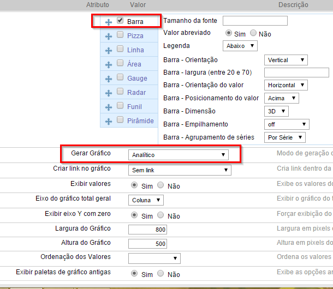Click the Largura do Gráfico field
333x289 pixels.
tap(147, 229)
